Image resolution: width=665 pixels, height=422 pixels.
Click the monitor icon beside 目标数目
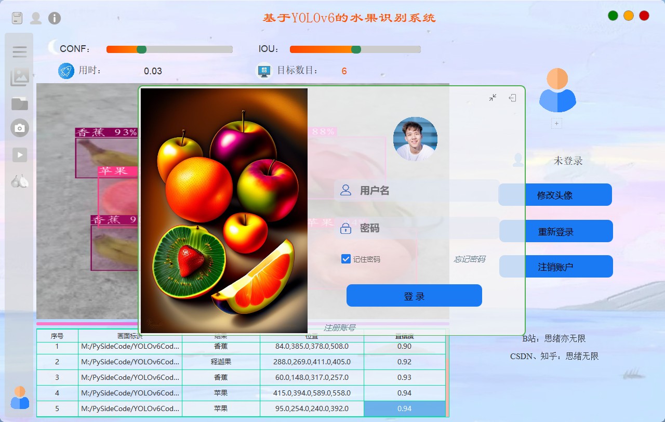click(x=264, y=71)
